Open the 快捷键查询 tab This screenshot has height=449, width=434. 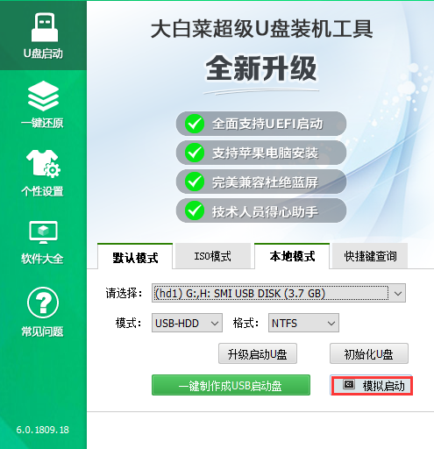370,256
